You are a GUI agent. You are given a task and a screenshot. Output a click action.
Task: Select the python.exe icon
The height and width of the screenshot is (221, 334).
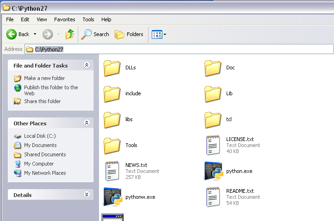[214, 171]
